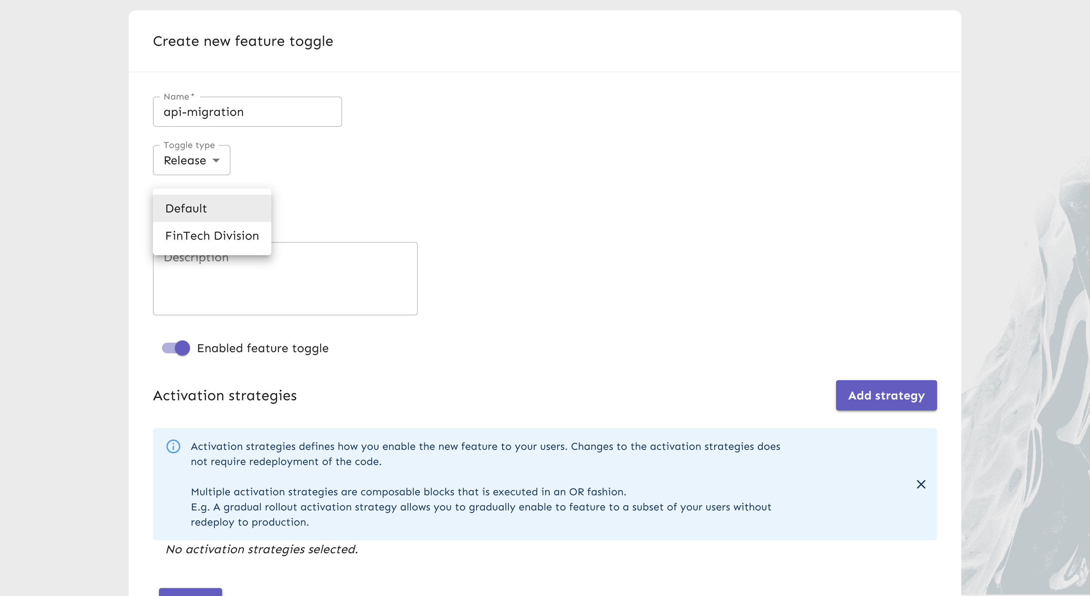Click 'No activation strategies selected.' text
Screen dimensions: 1090x596
[262, 549]
